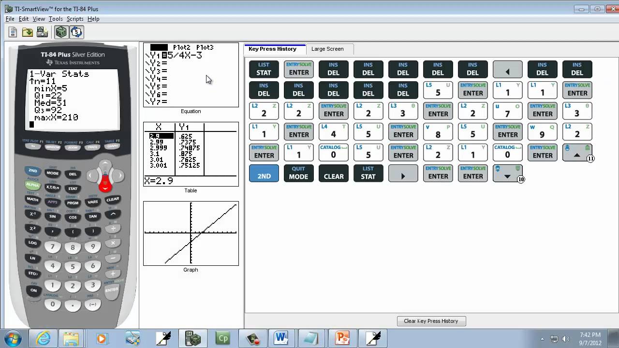Click the calculator's right arrow key

click(x=118, y=175)
